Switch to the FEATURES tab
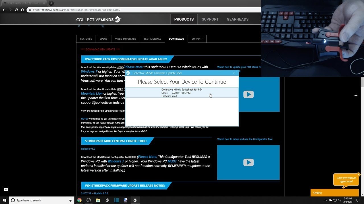 86,39
